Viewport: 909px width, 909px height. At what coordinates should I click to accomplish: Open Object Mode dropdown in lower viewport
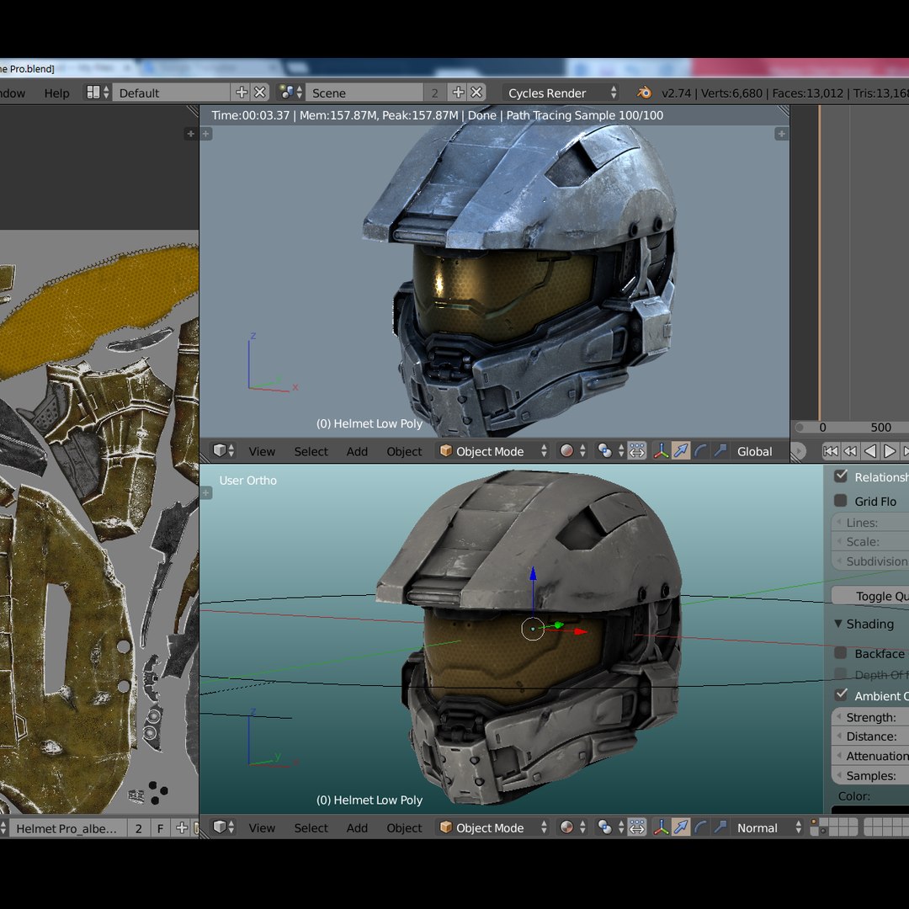(492, 828)
